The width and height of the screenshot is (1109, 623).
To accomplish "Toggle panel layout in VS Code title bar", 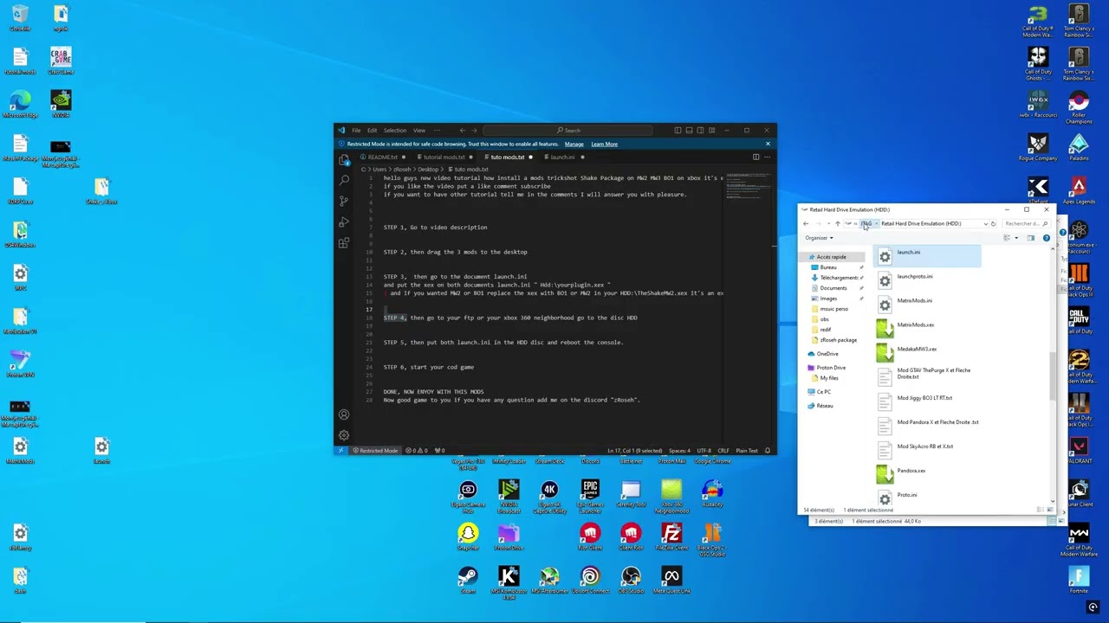I will [689, 131].
